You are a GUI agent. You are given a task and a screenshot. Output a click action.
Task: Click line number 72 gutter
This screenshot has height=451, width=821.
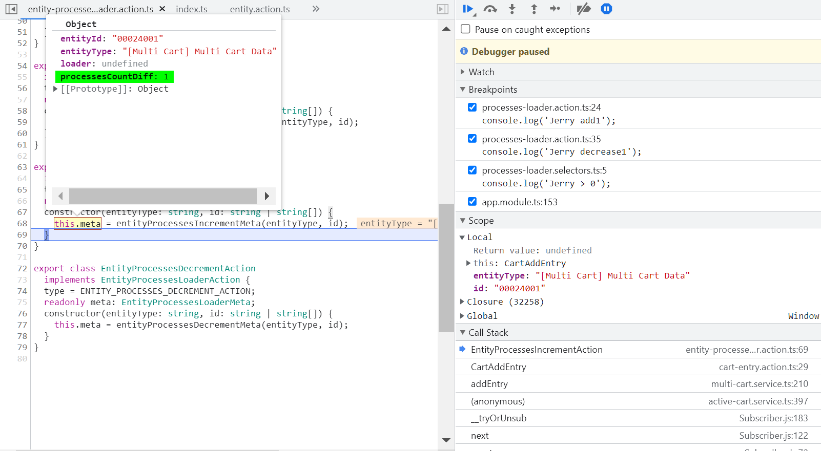pyautogui.click(x=22, y=269)
